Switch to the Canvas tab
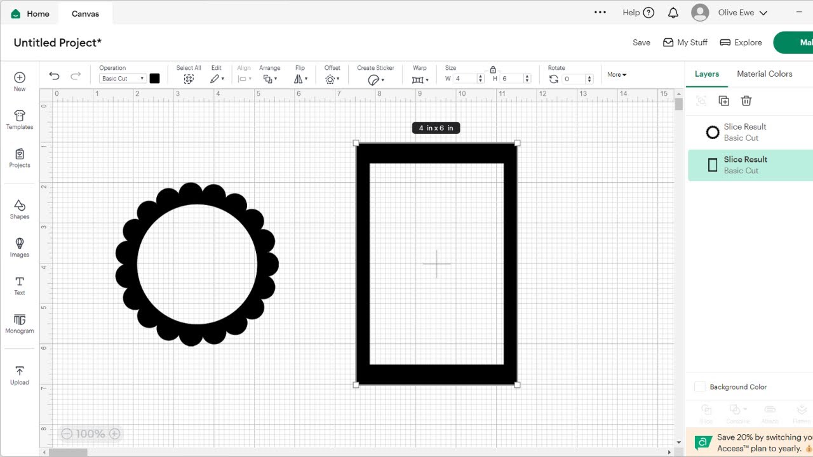Viewport: 813px width, 457px height. [x=85, y=13]
